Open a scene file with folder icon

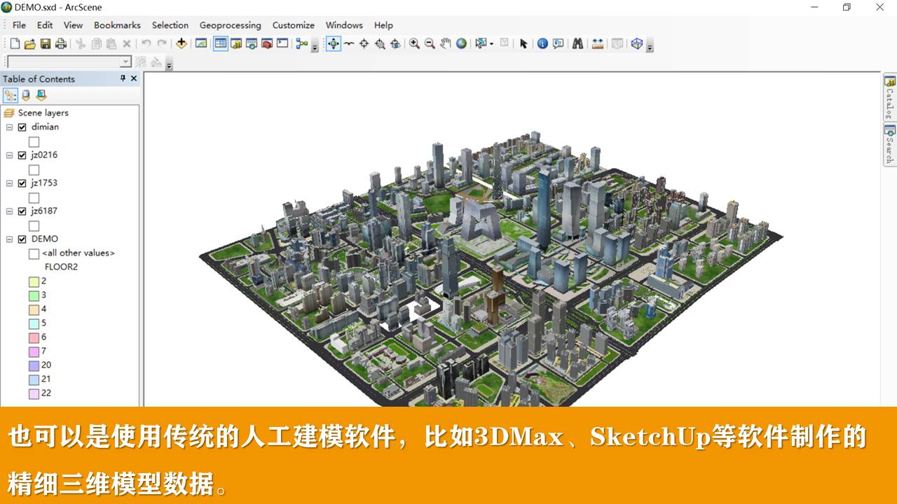click(x=29, y=43)
